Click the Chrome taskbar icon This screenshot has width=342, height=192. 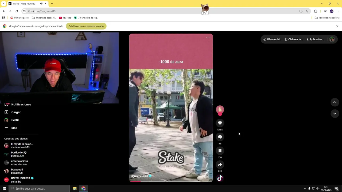(x=84, y=189)
